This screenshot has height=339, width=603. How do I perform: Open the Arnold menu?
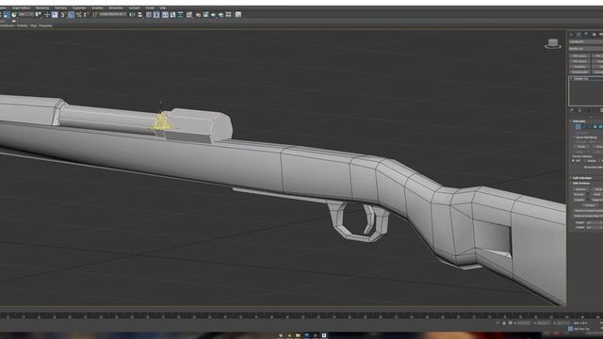pos(150,8)
